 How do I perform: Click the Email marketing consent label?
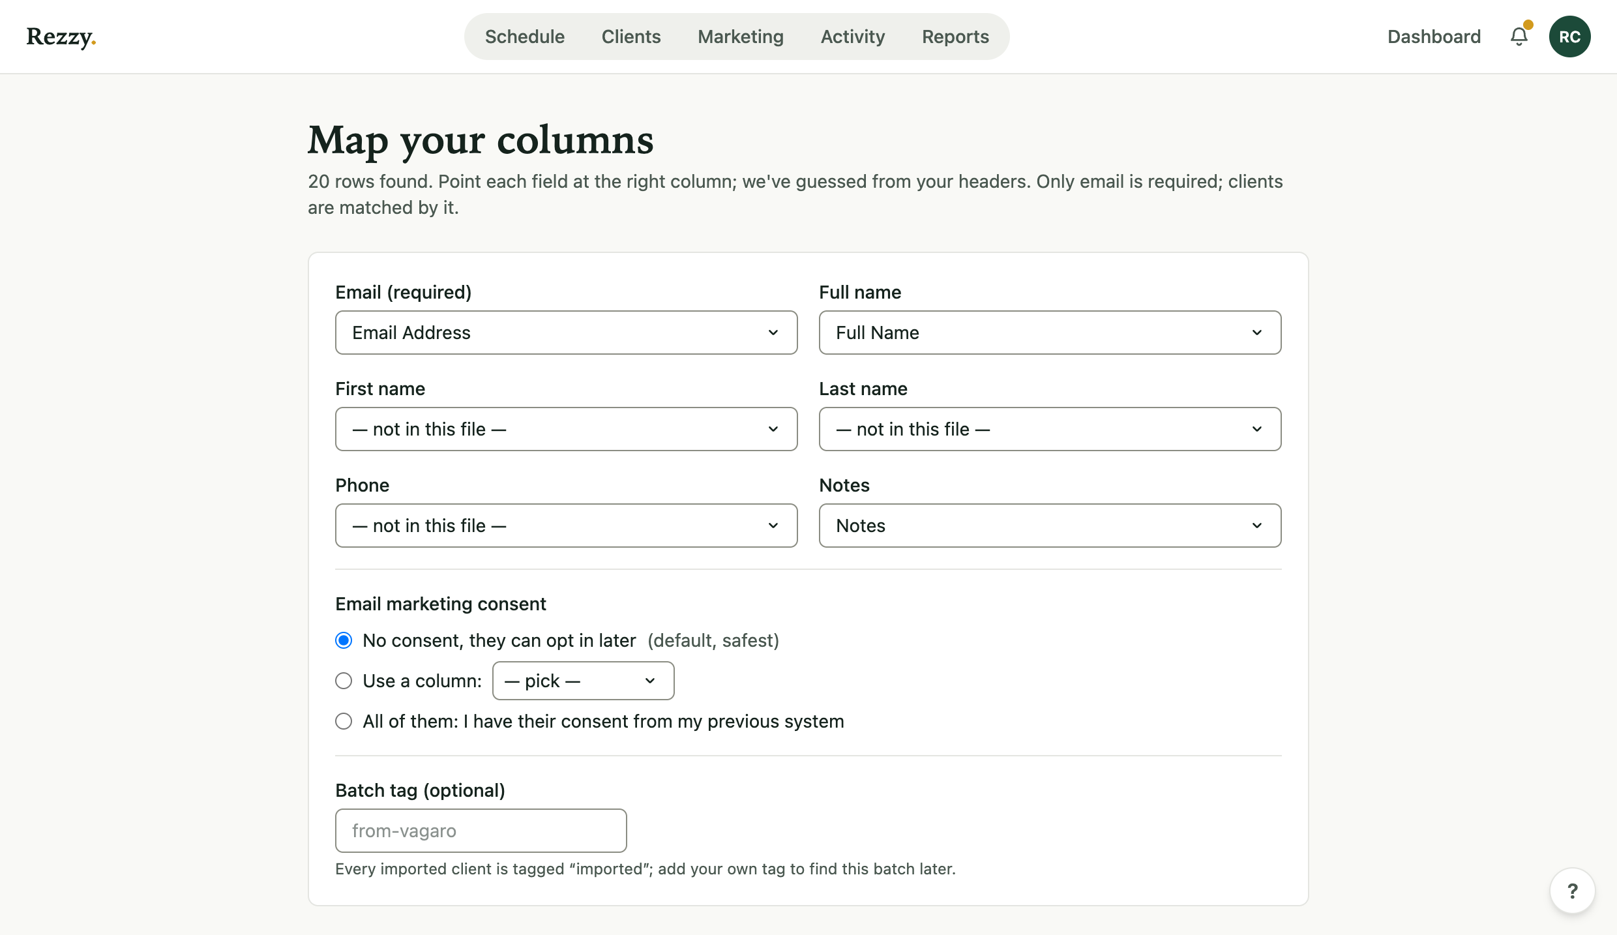click(x=440, y=604)
